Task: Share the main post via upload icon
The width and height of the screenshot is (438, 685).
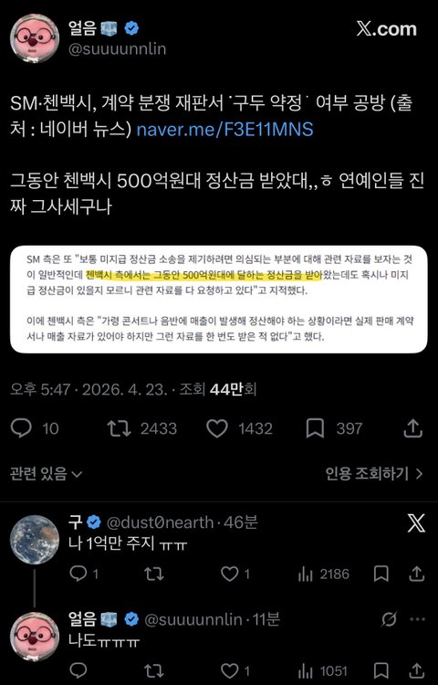Action: (412, 428)
